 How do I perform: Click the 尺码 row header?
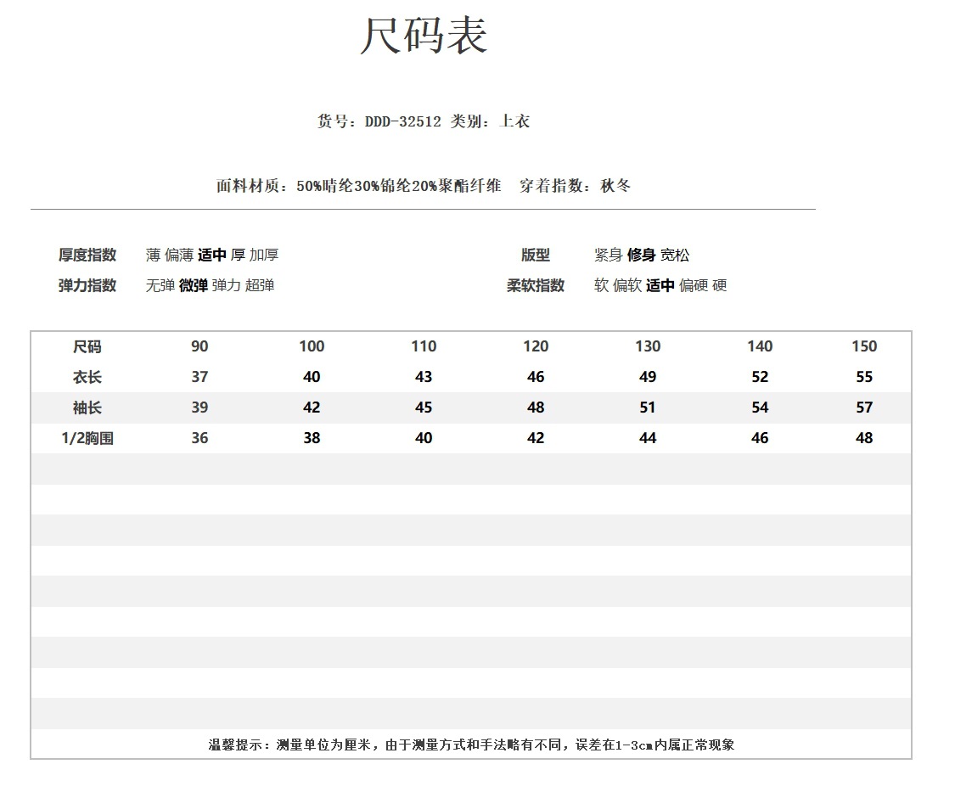(x=87, y=346)
